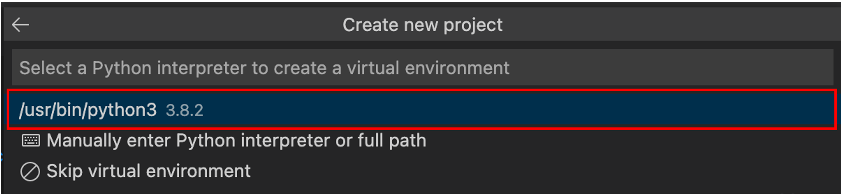The image size is (841, 194).
Task: Click empty area of the quick pick input box
Action: (664, 68)
